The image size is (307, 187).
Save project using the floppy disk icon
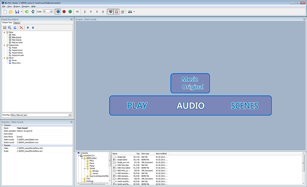pos(17,12)
